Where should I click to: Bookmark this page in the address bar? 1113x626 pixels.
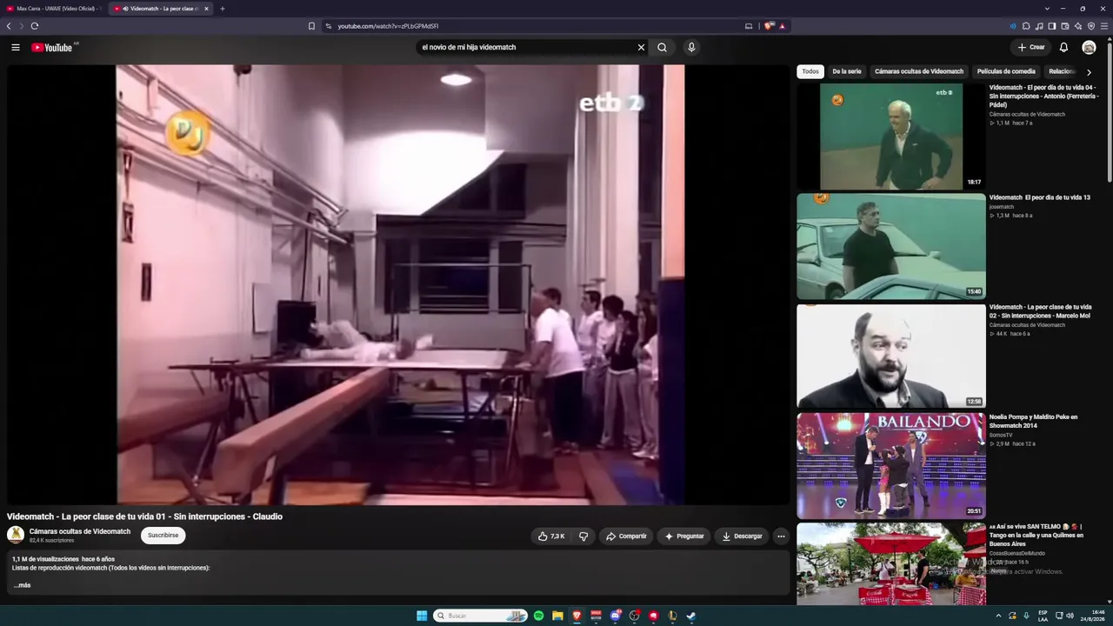click(311, 26)
